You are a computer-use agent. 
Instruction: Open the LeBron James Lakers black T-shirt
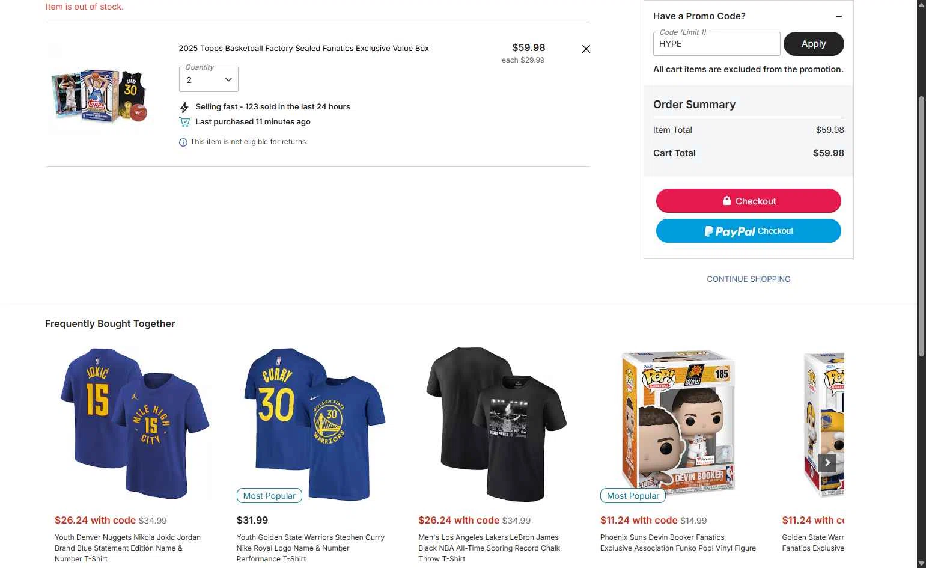(x=496, y=423)
